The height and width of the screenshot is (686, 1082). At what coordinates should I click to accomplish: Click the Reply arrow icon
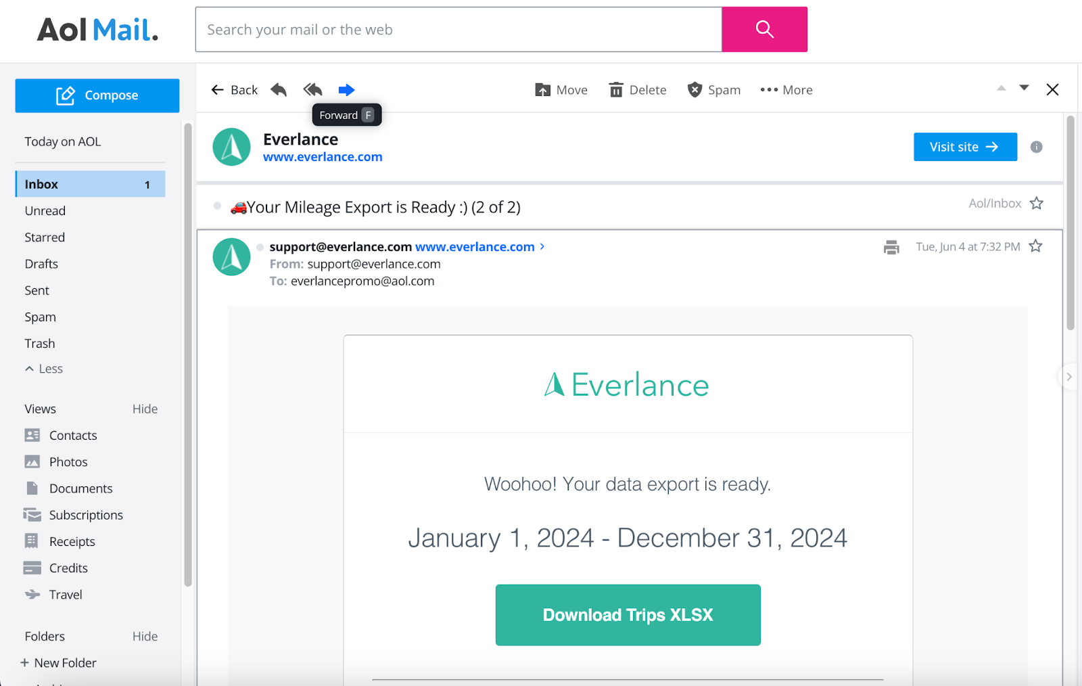[x=279, y=90]
